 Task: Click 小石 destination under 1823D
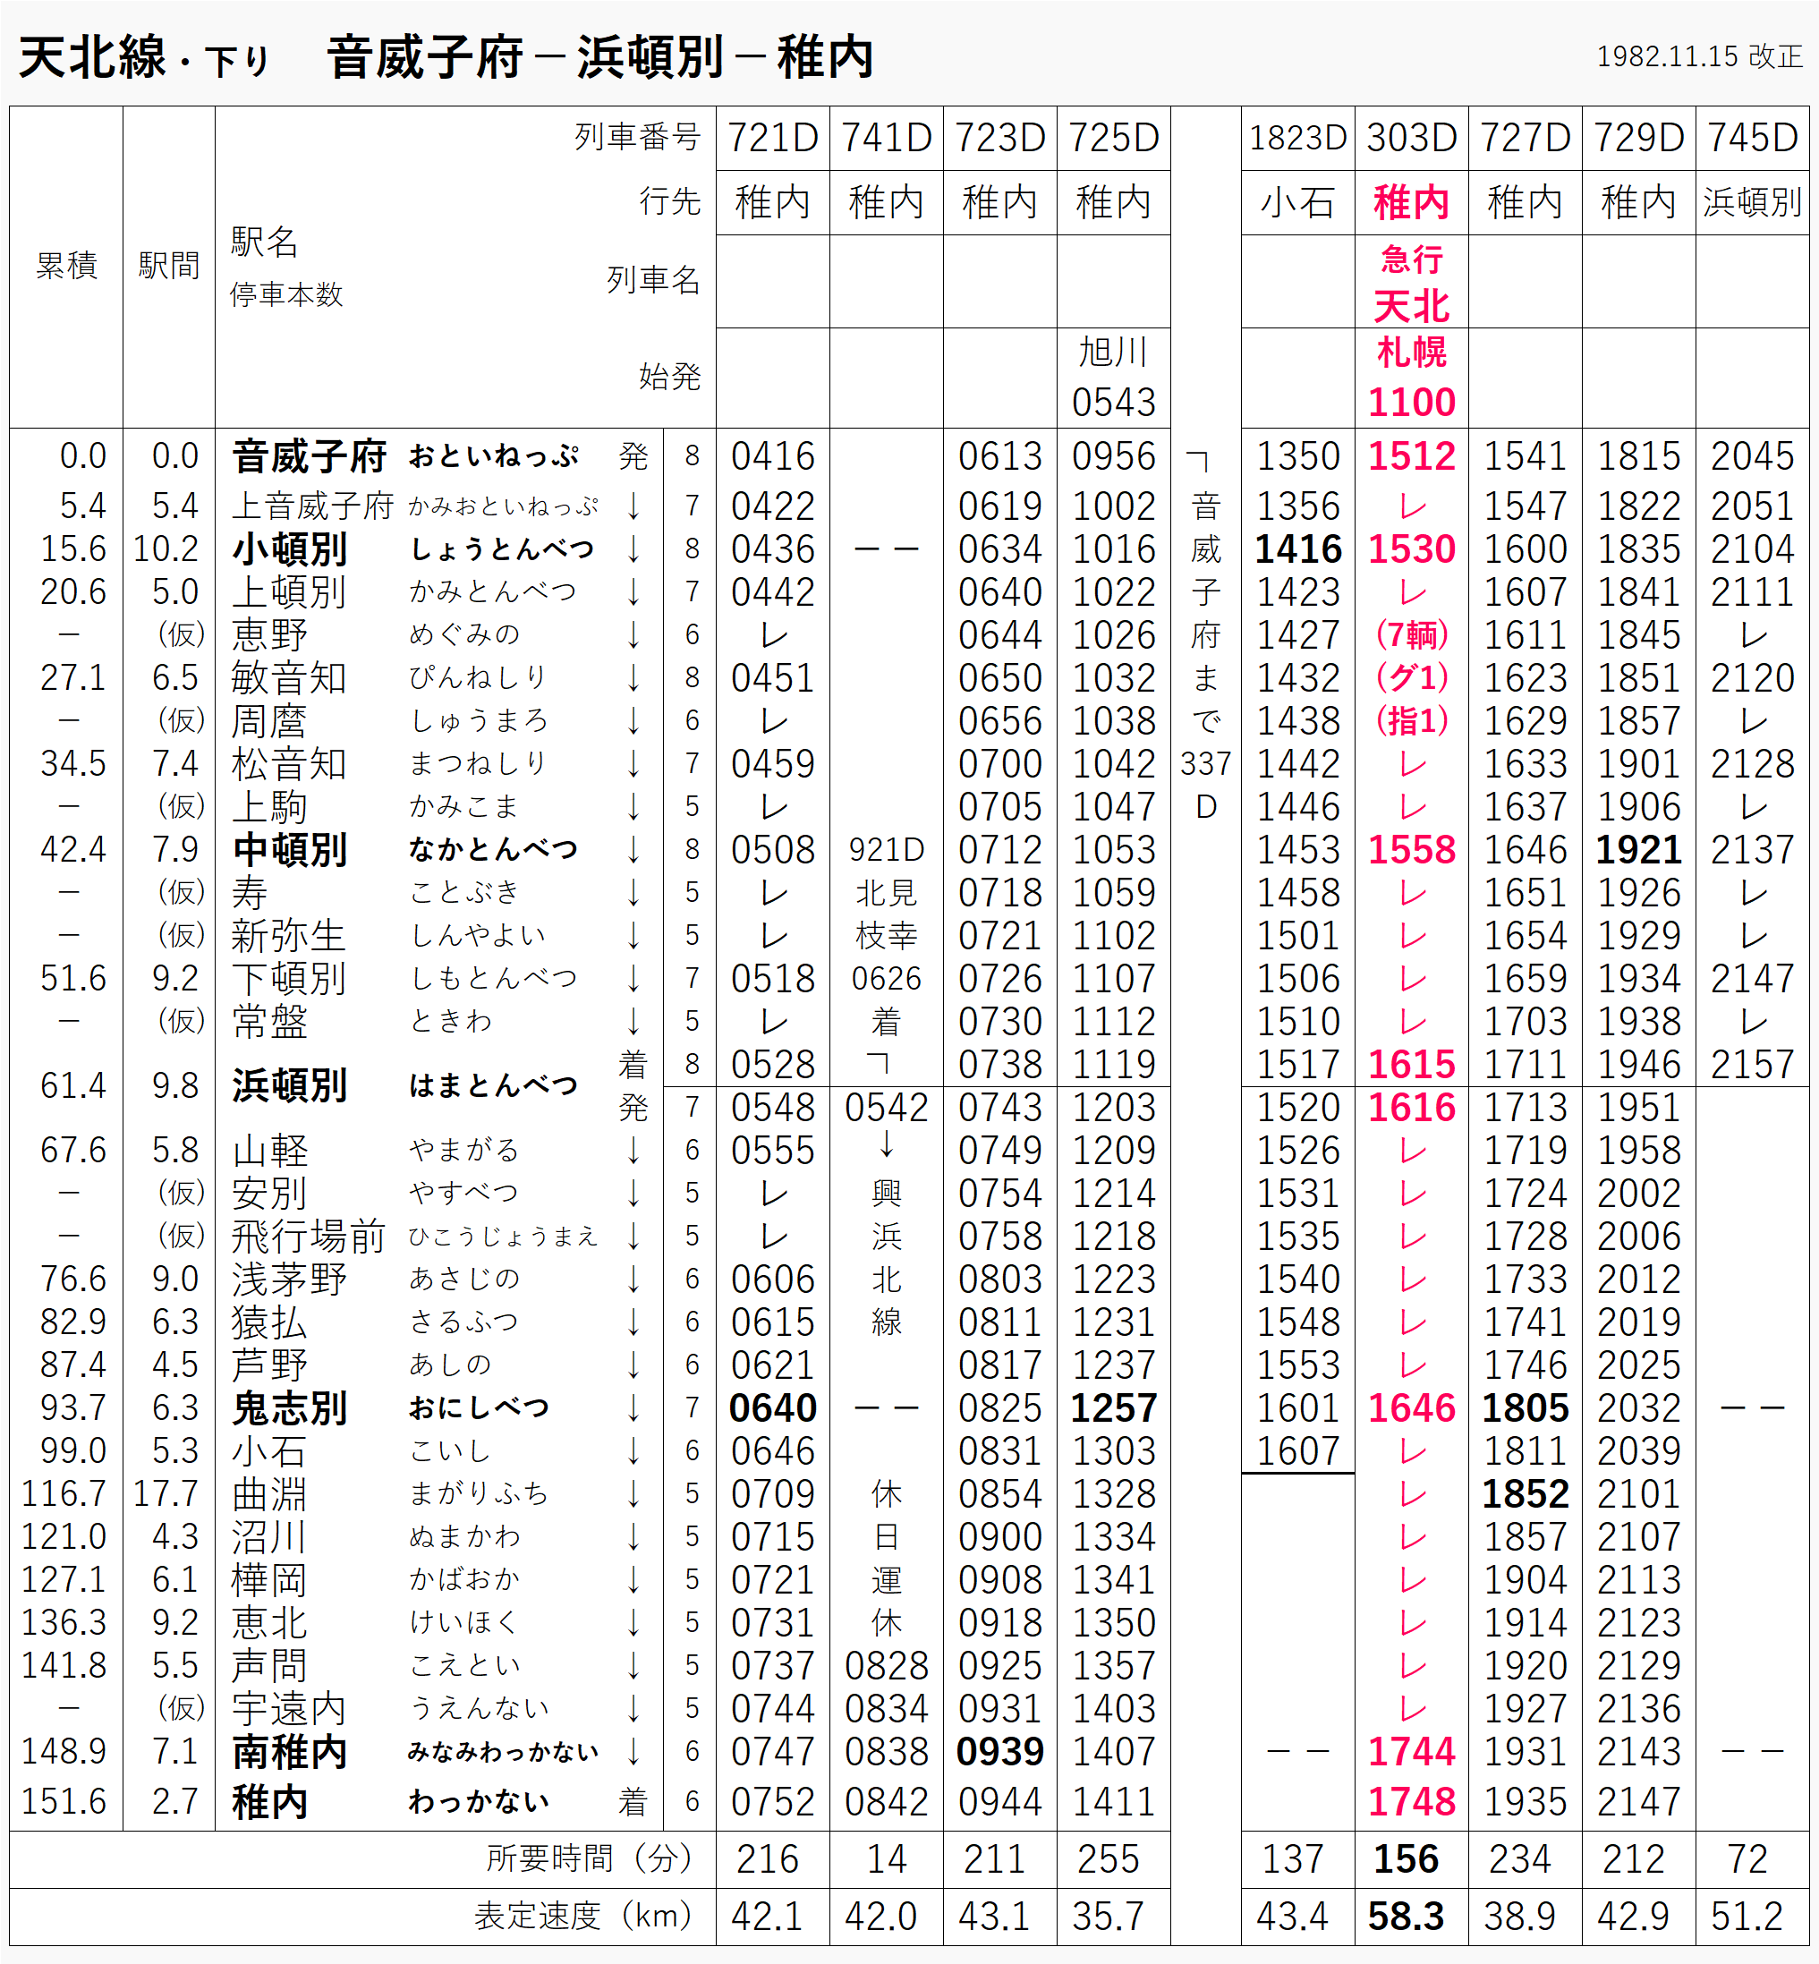[x=1297, y=203]
